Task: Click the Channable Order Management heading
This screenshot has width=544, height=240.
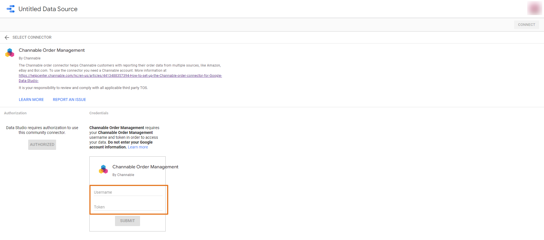Action: pyautogui.click(x=52, y=50)
